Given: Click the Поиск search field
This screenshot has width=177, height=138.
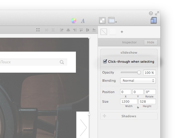Looking at the screenshot, I should (33, 62).
